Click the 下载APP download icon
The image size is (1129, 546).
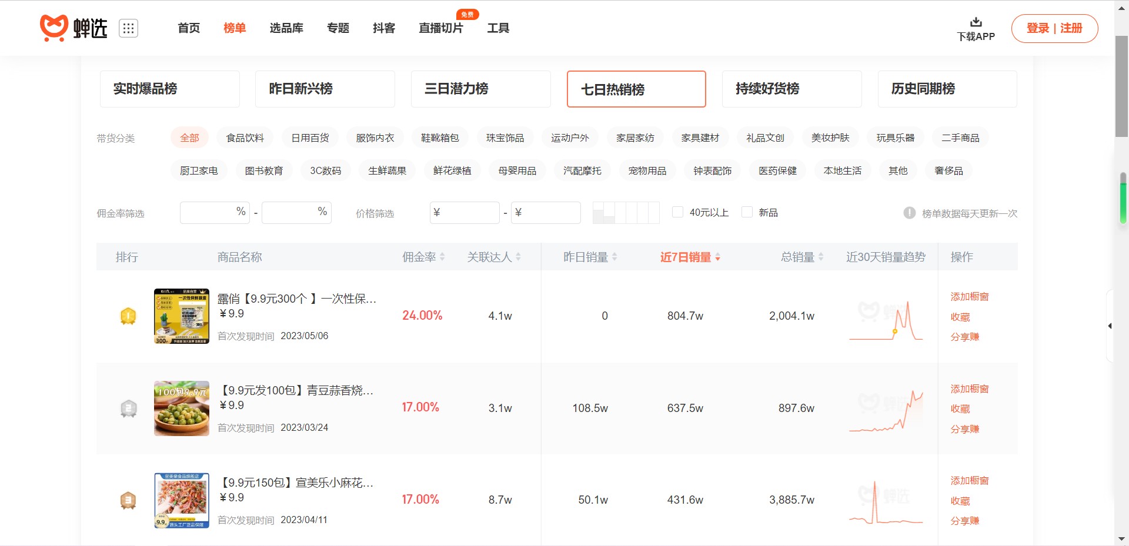point(976,22)
